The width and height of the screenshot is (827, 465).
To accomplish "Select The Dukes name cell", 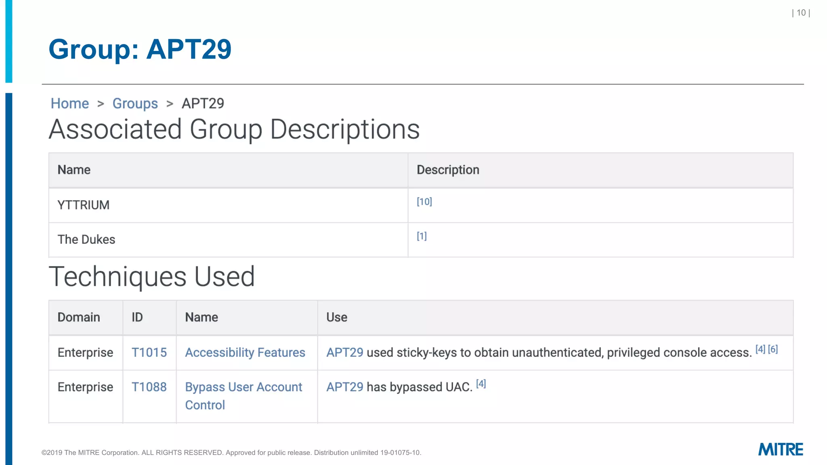I will pos(228,240).
